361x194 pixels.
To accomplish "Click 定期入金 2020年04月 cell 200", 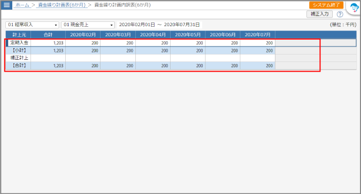I will pos(153,43).
